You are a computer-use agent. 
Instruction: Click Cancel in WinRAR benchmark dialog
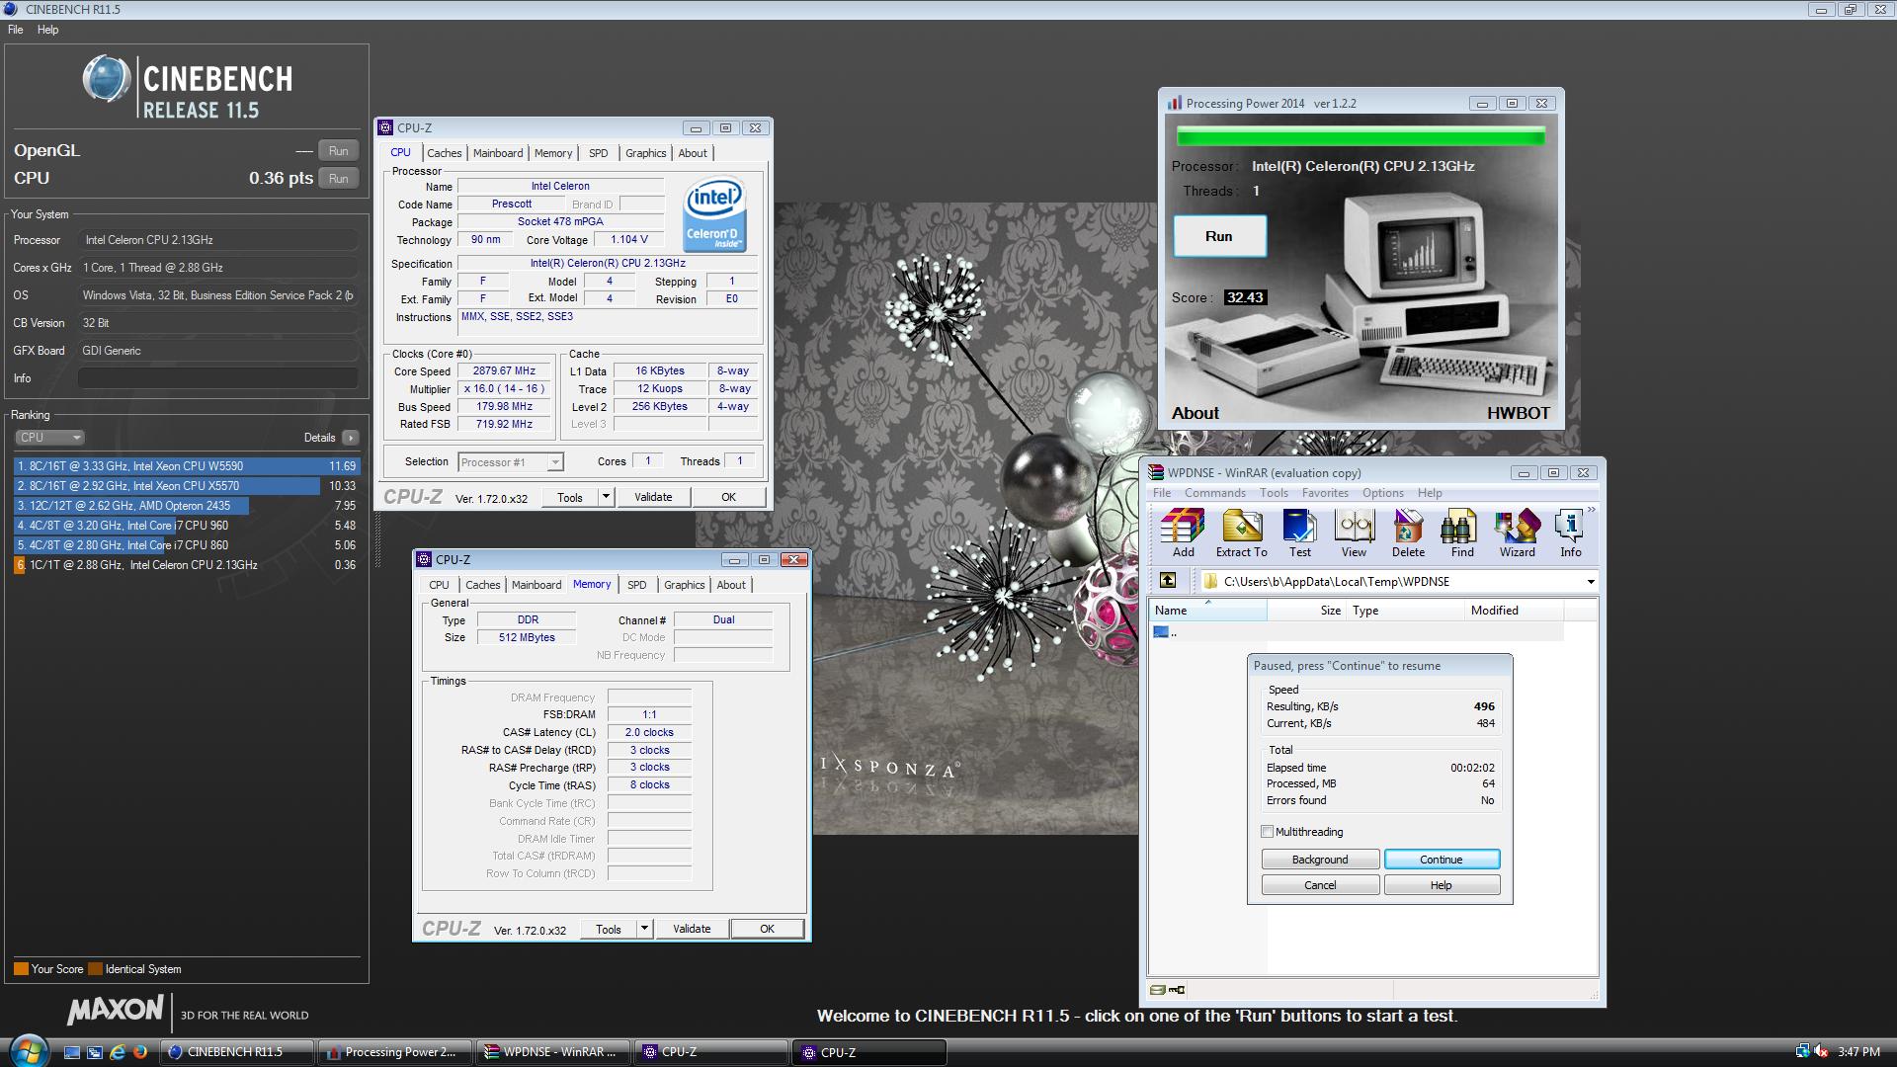(1320, 885)
